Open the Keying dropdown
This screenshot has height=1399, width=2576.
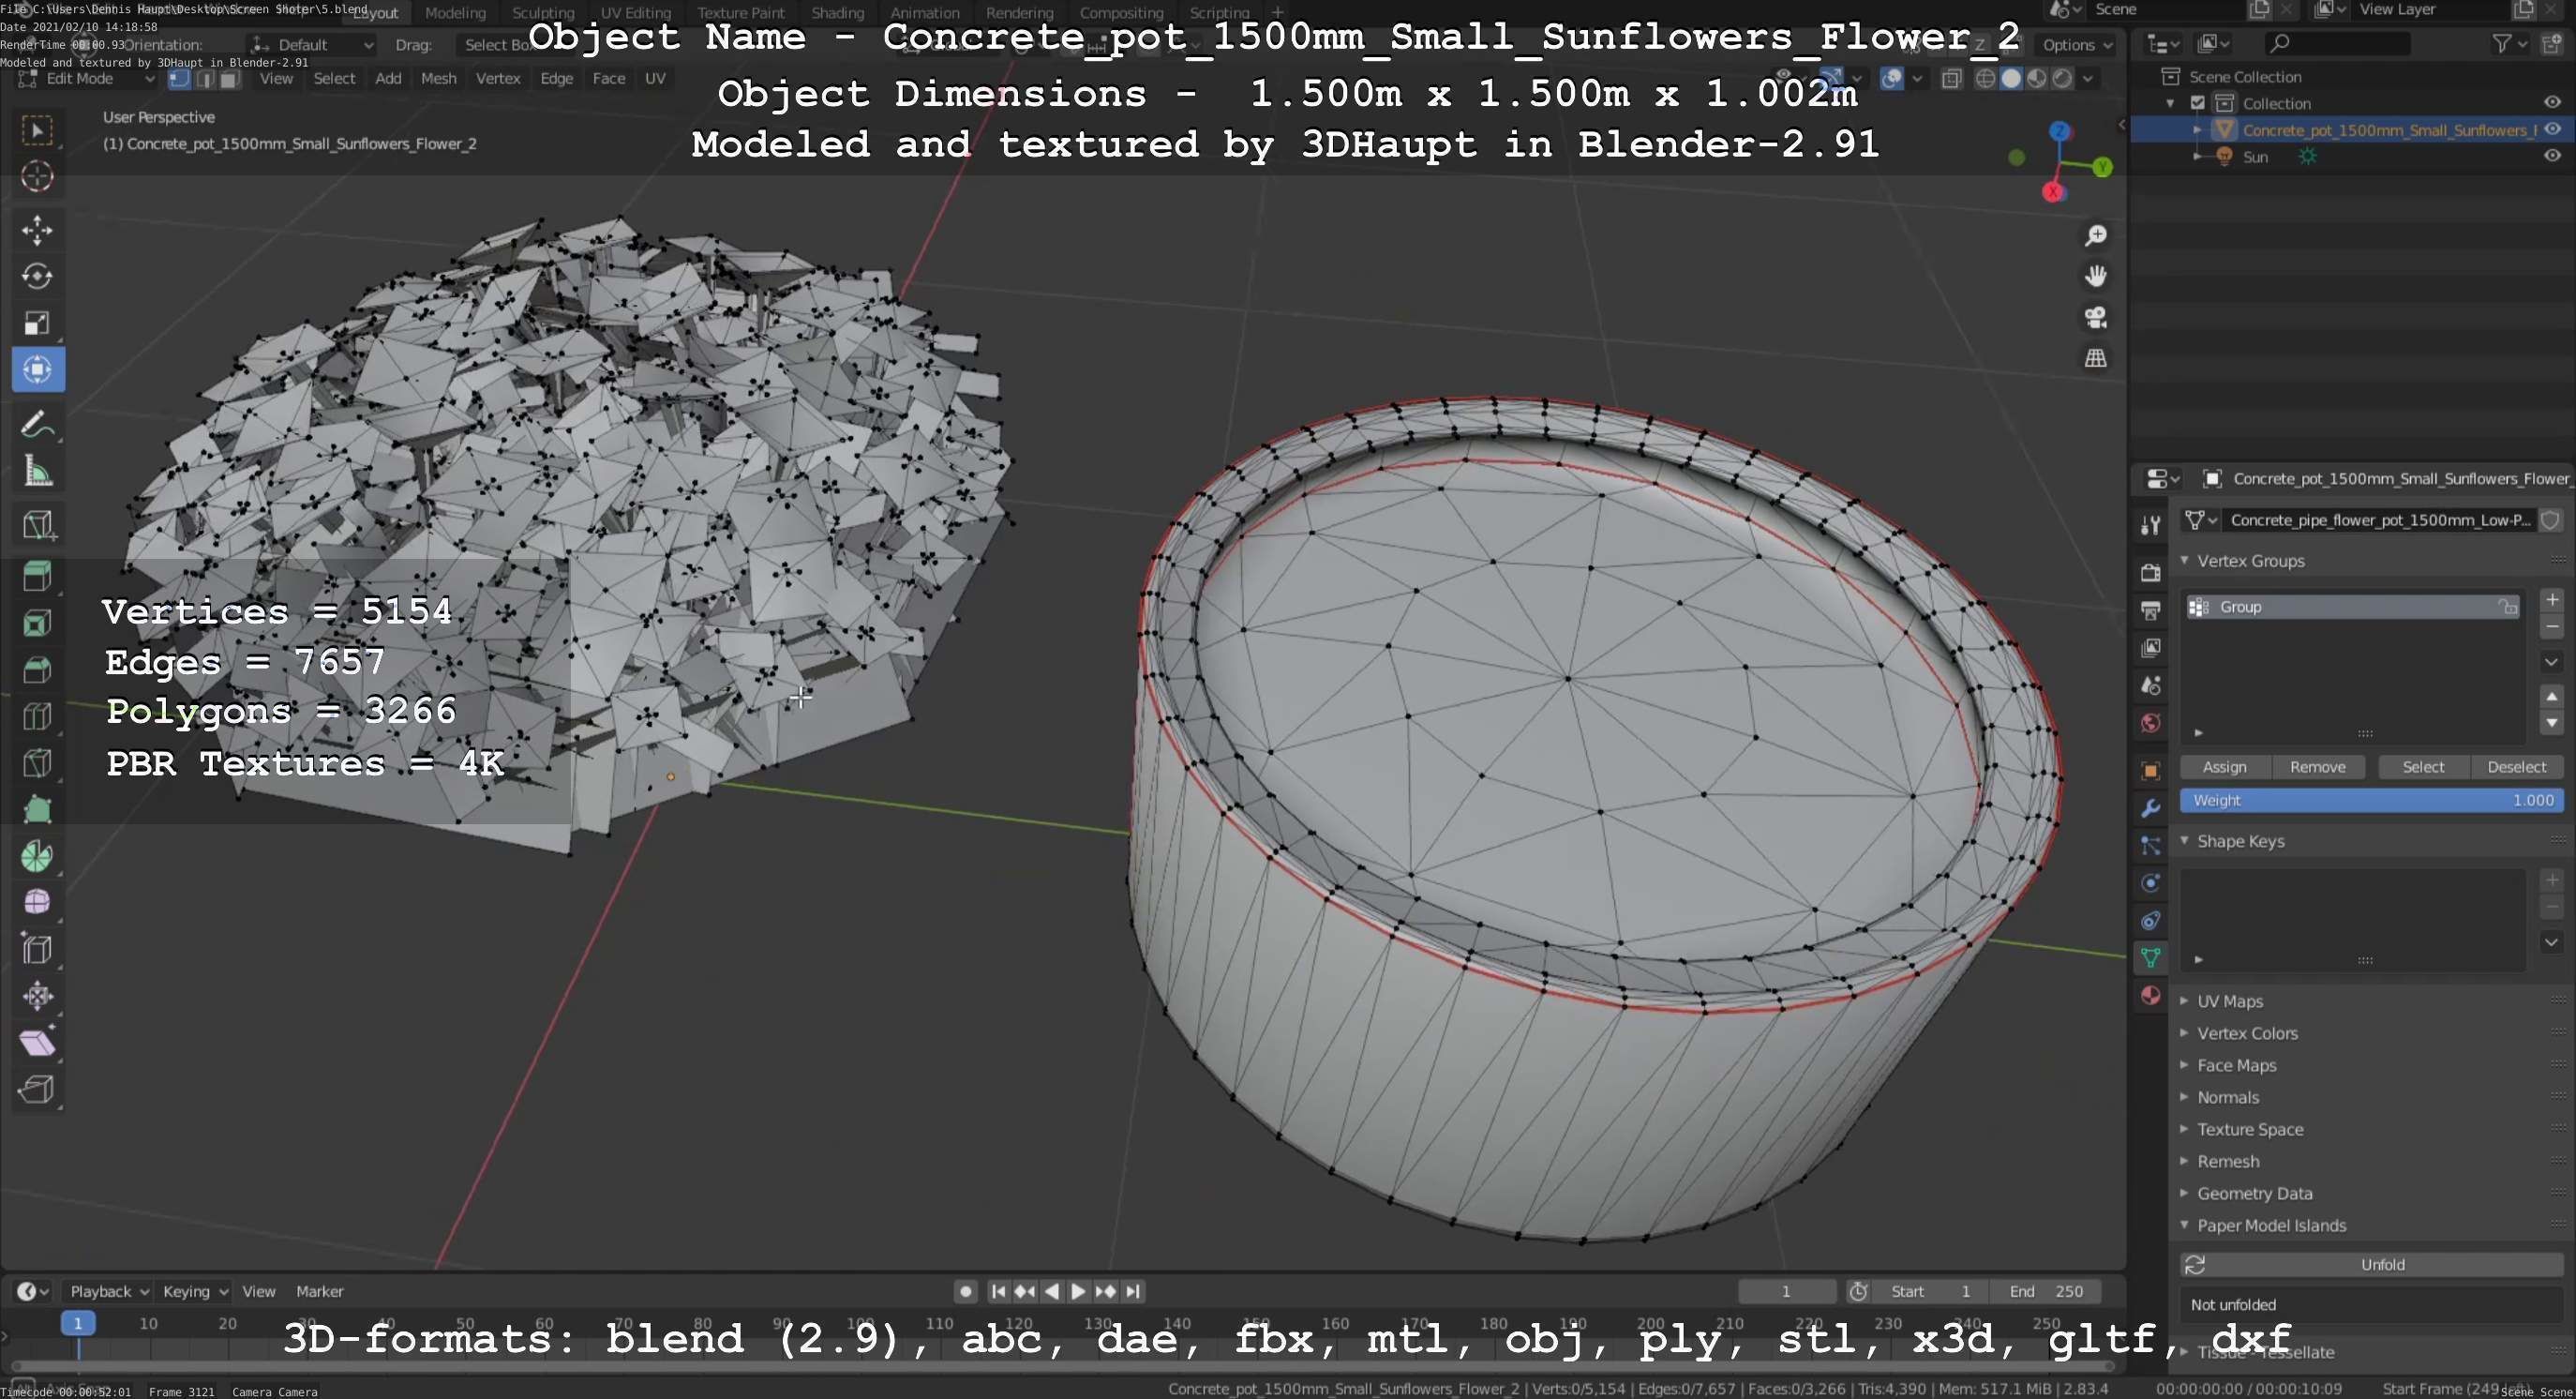[x=194, y=1291]
